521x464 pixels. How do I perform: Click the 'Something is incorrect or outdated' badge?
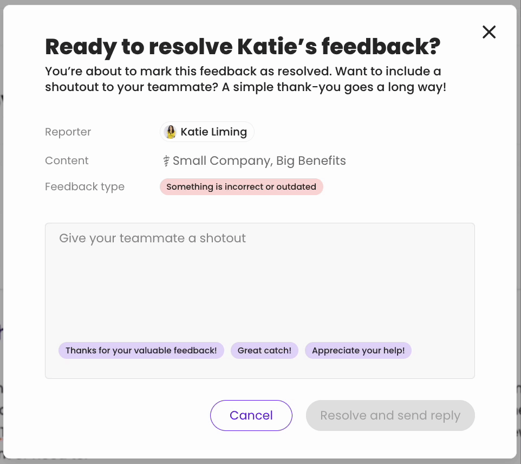click(x=241, y=187)
